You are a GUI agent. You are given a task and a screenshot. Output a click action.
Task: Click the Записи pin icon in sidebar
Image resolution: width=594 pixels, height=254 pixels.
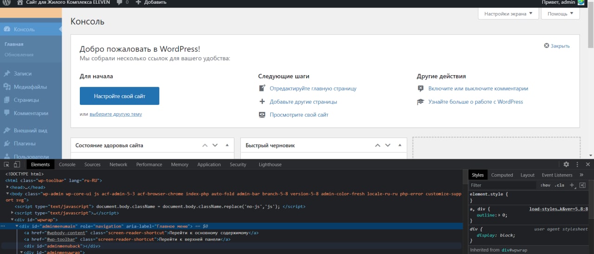tap(7, 73)
